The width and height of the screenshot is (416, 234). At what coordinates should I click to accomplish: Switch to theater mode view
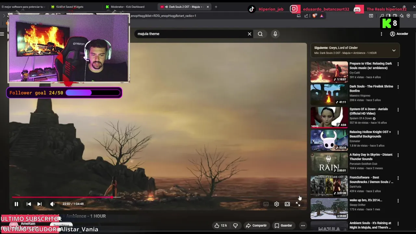(x=287, y=204)
